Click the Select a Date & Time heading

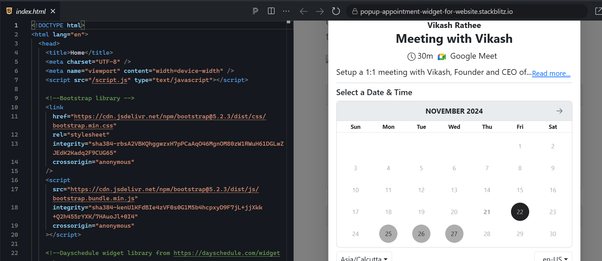coord(374,92)
